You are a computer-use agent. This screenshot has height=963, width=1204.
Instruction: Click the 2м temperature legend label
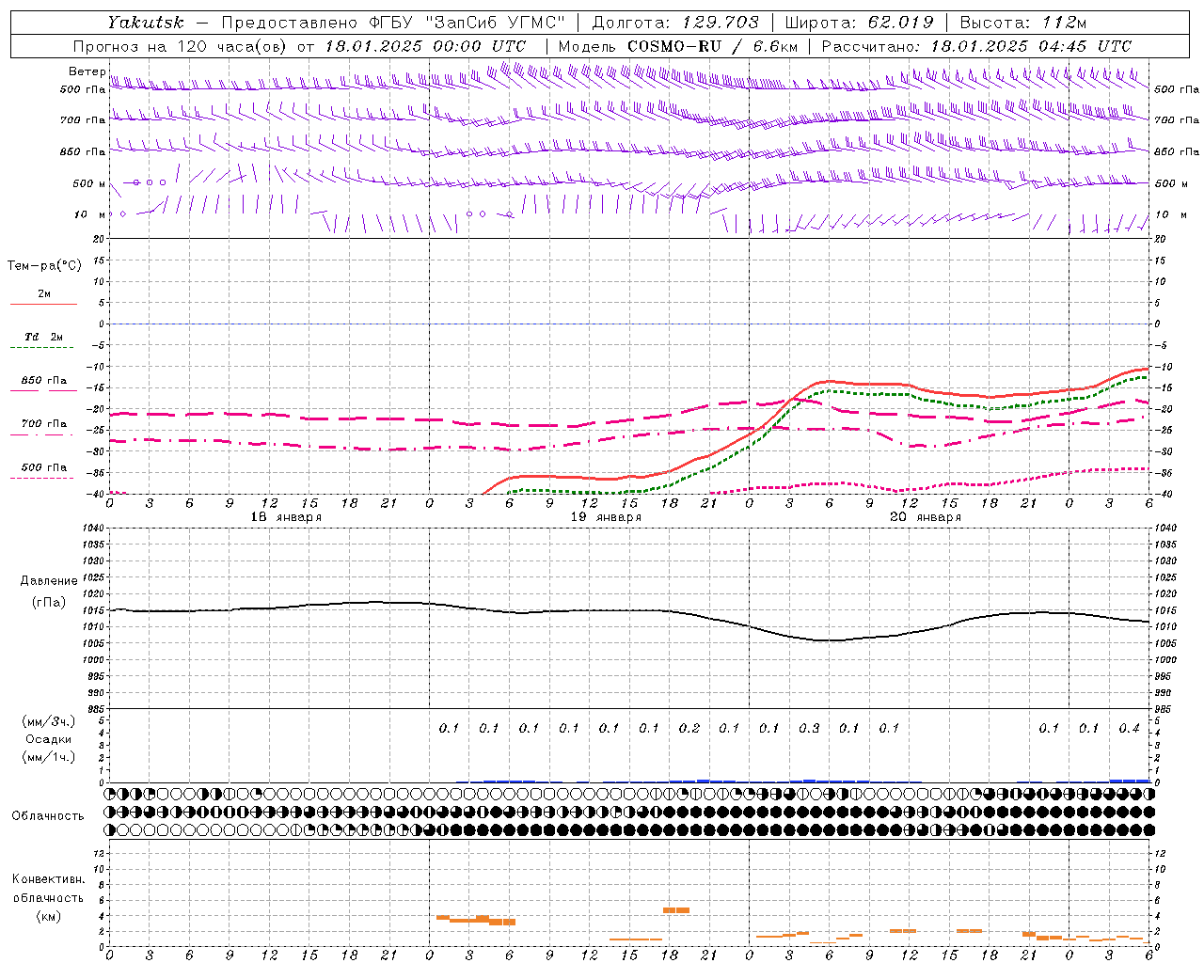pos(44,294)
